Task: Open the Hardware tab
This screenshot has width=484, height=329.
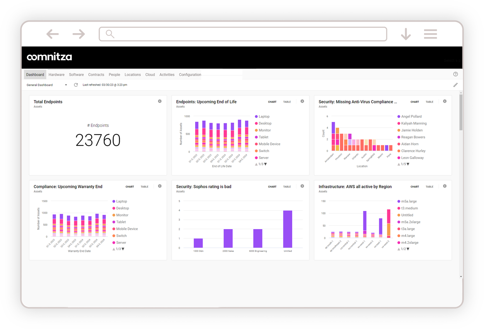Action: coord(56,74)
